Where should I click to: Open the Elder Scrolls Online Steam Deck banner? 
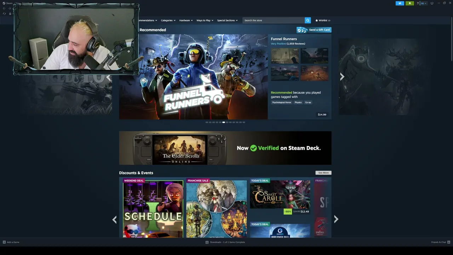(x=225, y=148)
